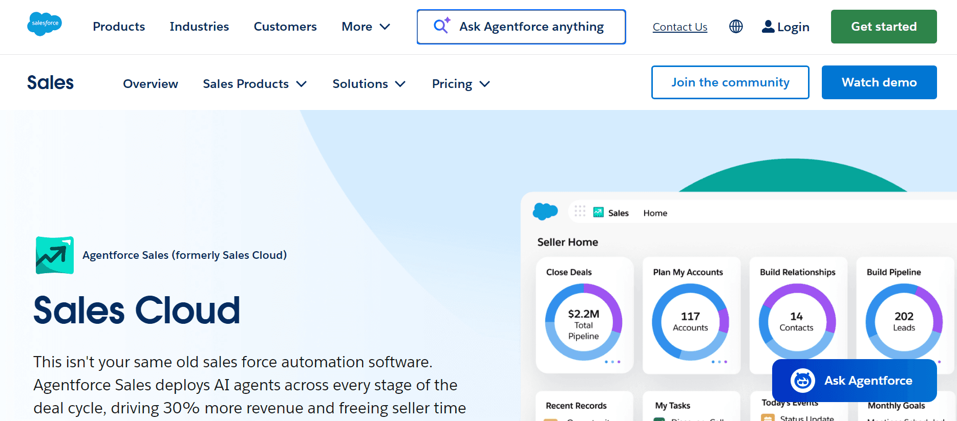Click the Sales app chart icon
The width and height of the screenshot is (957, 421).
click(x=598, y=212)
